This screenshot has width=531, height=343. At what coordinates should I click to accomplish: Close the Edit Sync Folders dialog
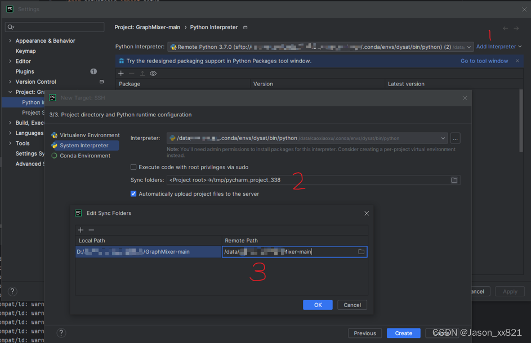(x=367, y=214)
